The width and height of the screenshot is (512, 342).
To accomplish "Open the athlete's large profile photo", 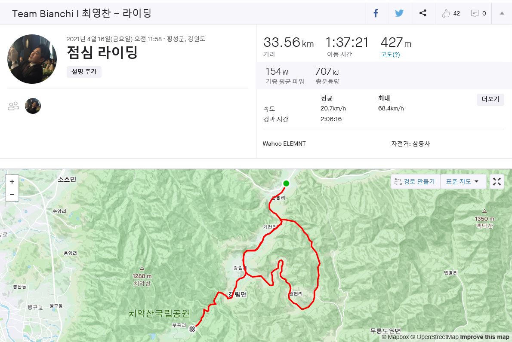I will tap(32, 59).
